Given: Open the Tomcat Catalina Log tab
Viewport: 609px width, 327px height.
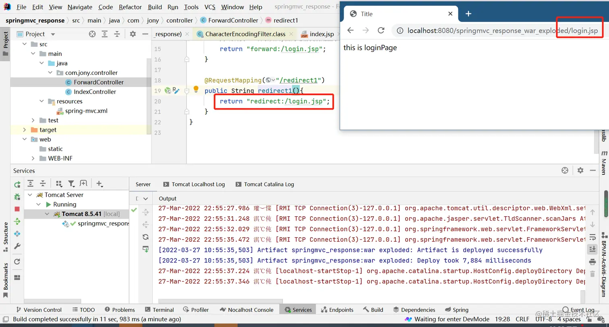Looking at the screenshot, I should click(x=265, y=184).
